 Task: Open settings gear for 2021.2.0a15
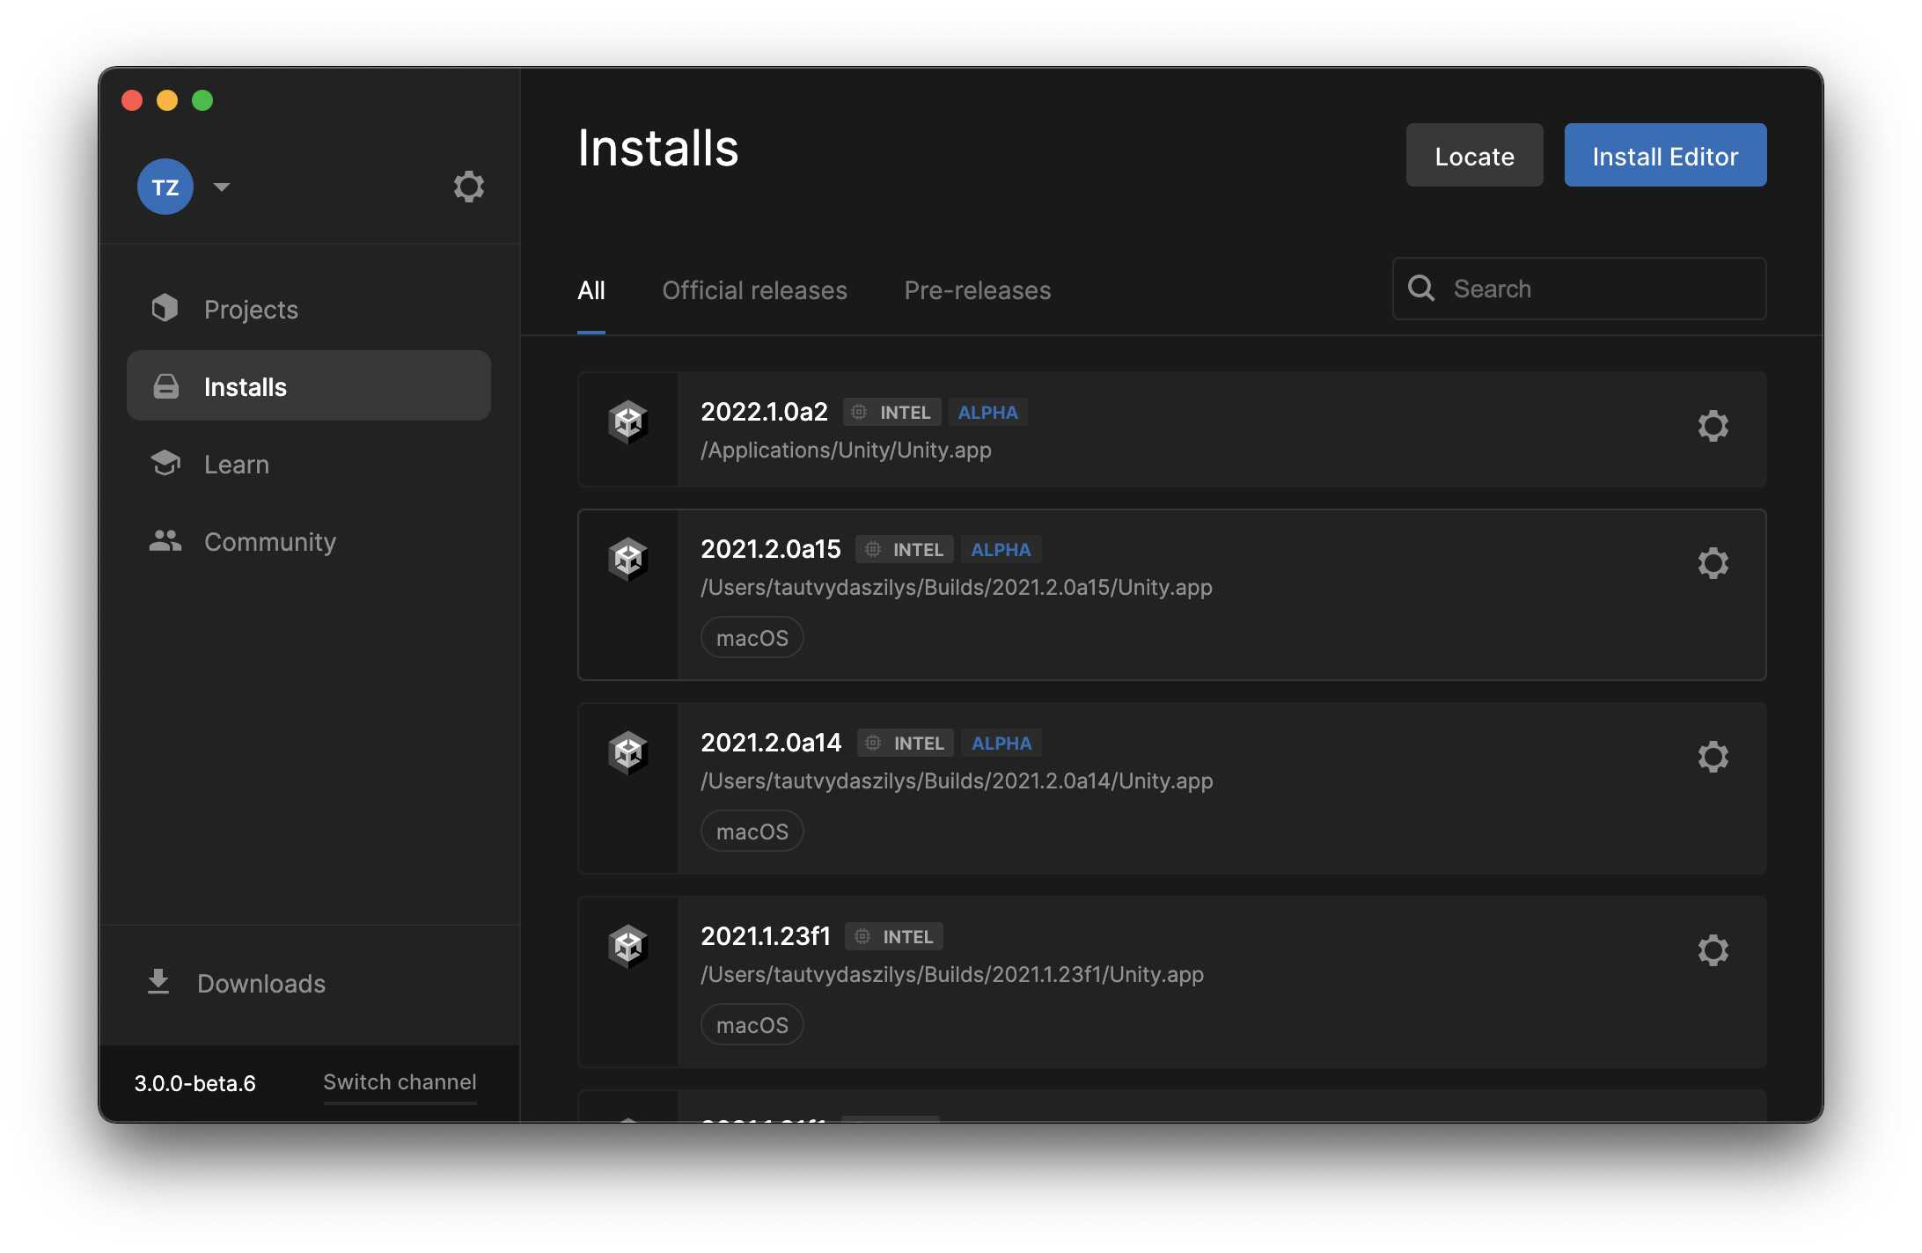pyautogui.click(x=1713, y=563)
